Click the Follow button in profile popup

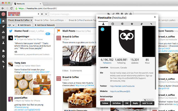click(105, 103)
